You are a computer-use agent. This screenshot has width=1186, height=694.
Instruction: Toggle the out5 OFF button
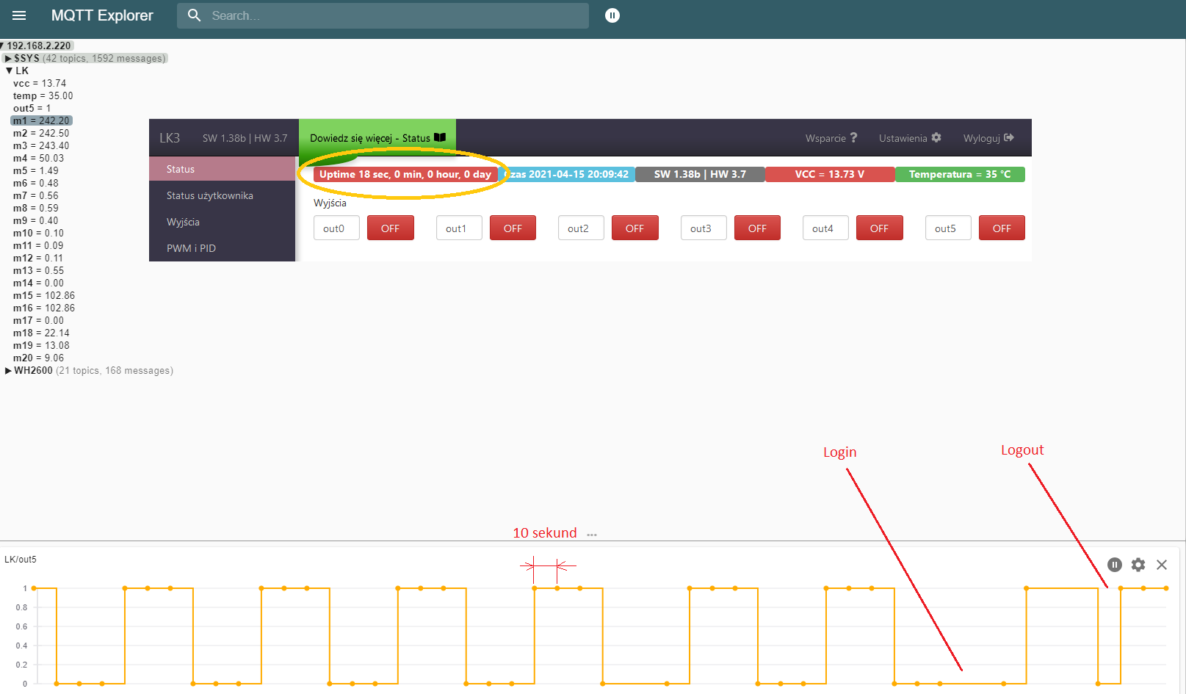[1001, 228]
